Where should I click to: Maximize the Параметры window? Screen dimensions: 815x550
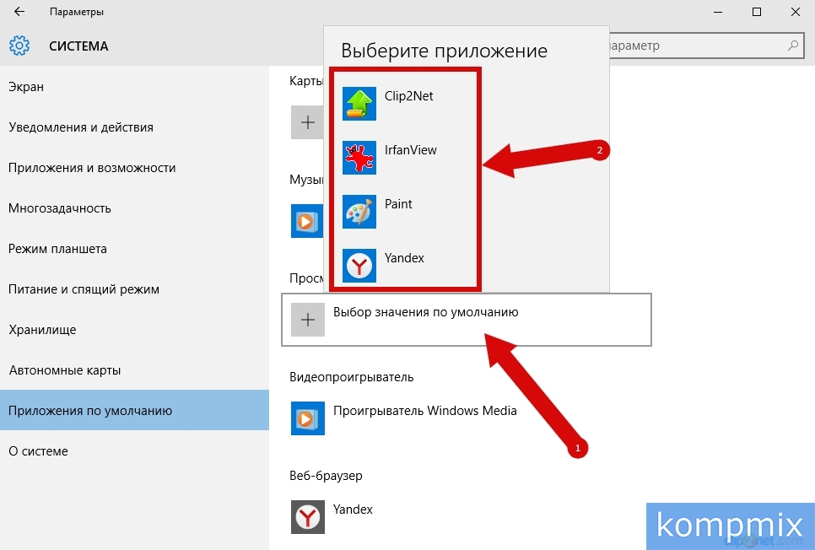757,12
